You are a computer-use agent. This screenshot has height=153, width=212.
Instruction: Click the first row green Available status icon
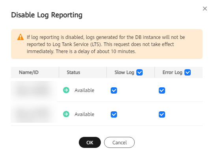[66, 90]
